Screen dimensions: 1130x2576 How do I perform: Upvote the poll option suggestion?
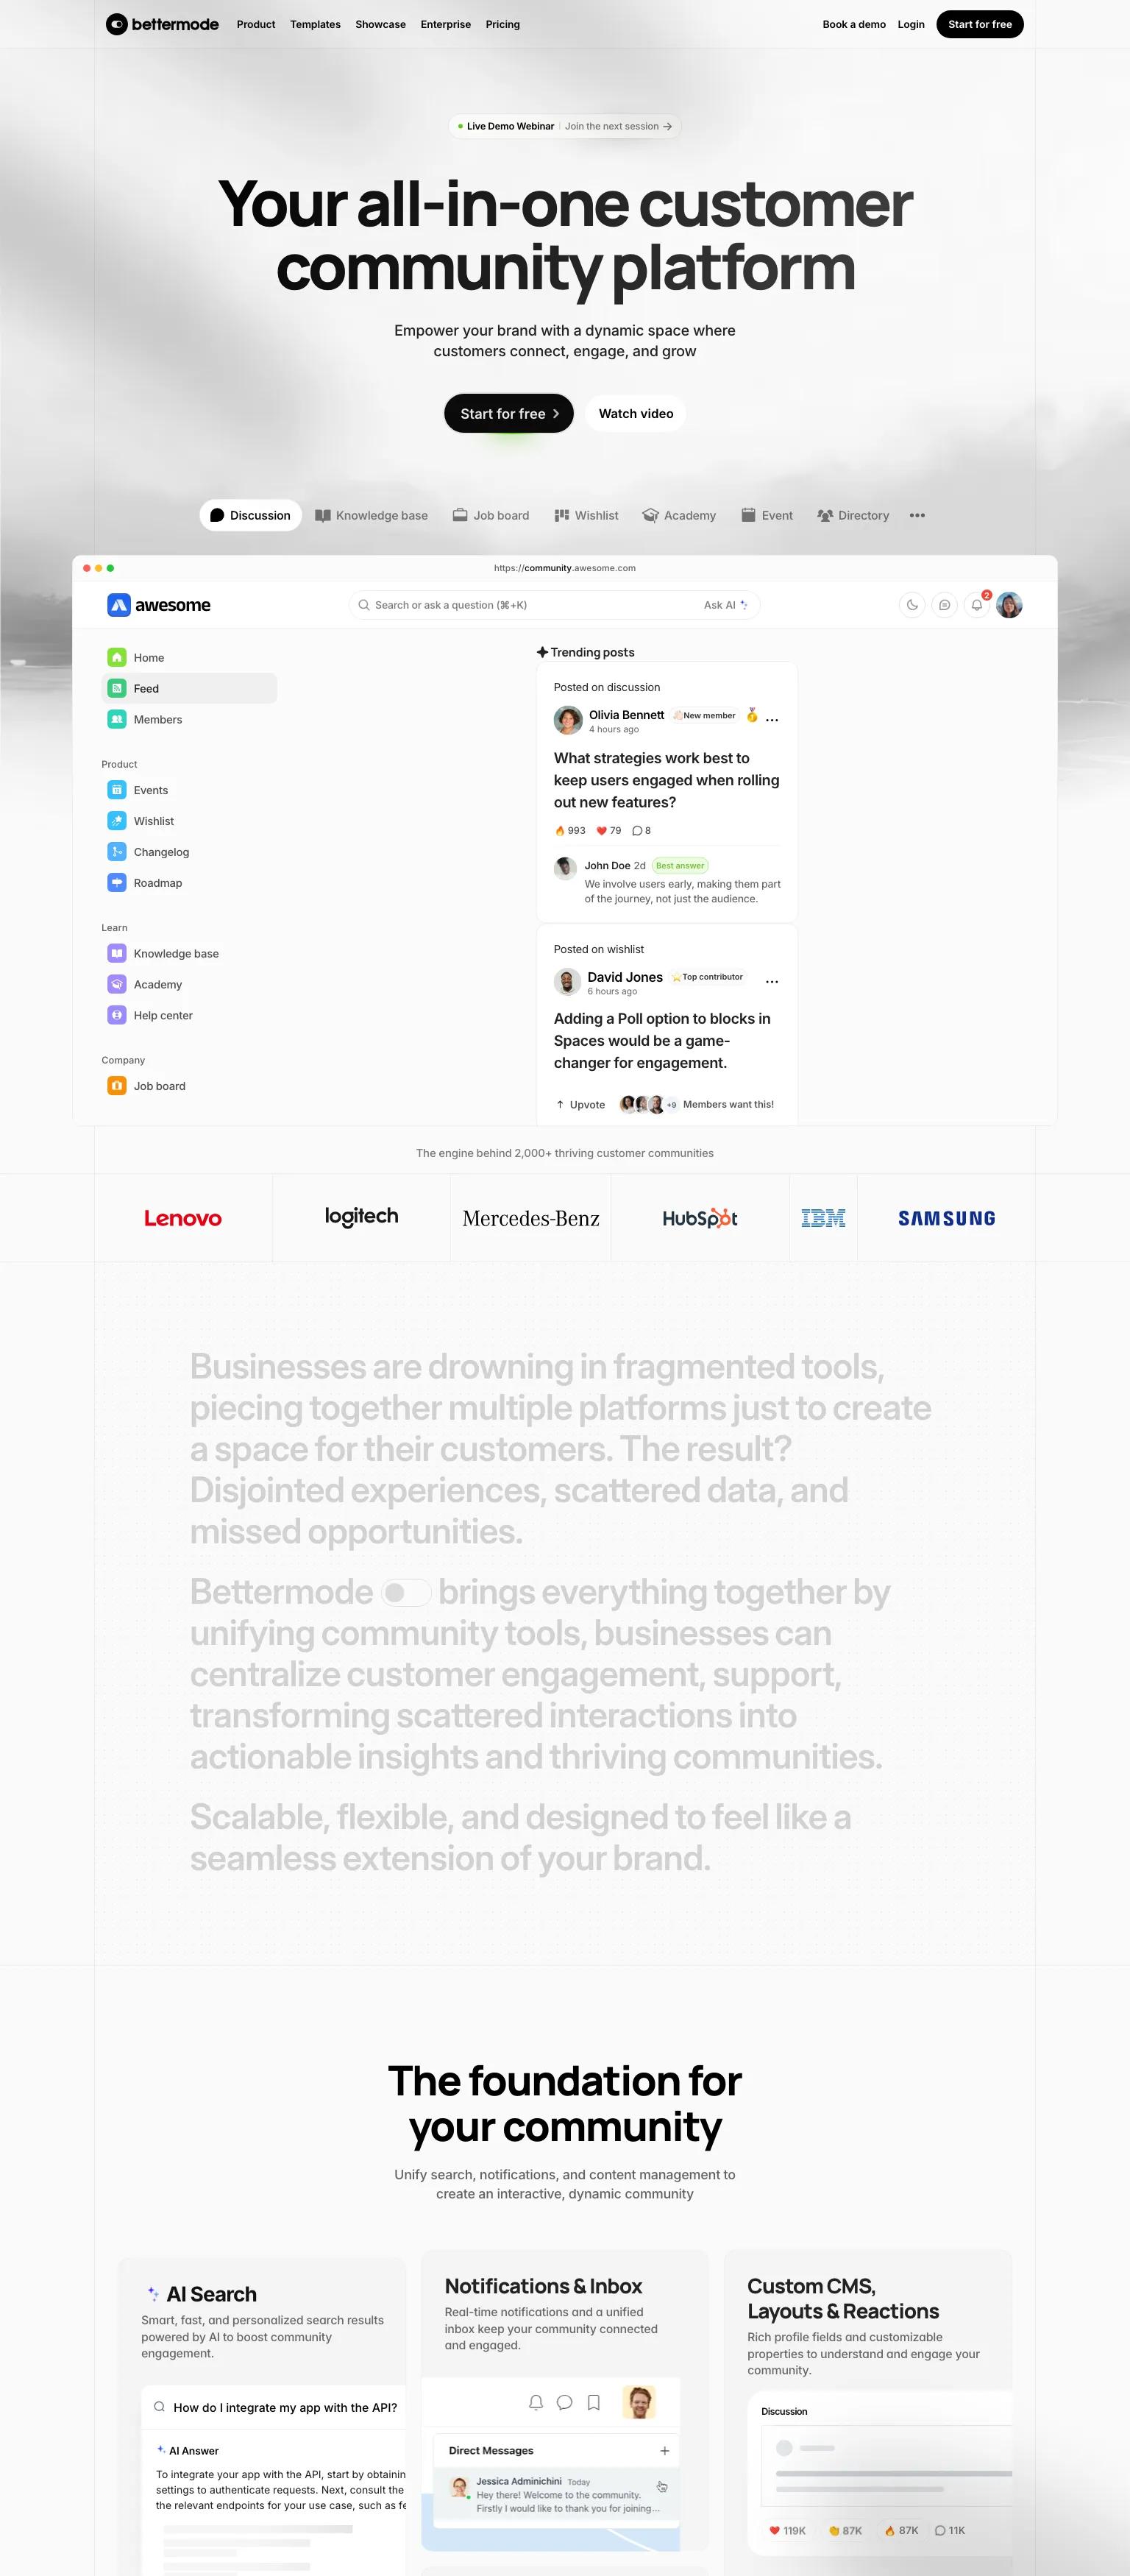[579, 1104]
